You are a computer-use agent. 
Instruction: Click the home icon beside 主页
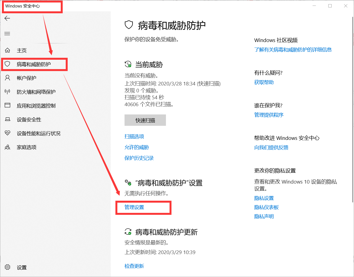[x=7, y=50]
